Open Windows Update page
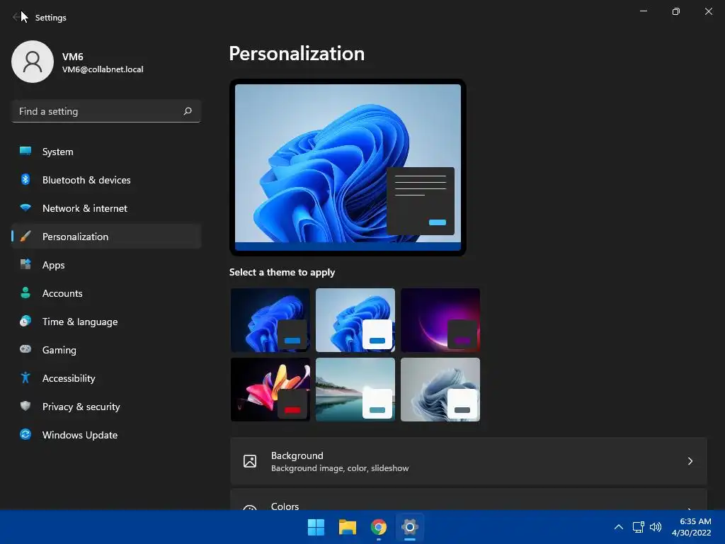Screen dimensions: 725x544 tap(106, 435)
